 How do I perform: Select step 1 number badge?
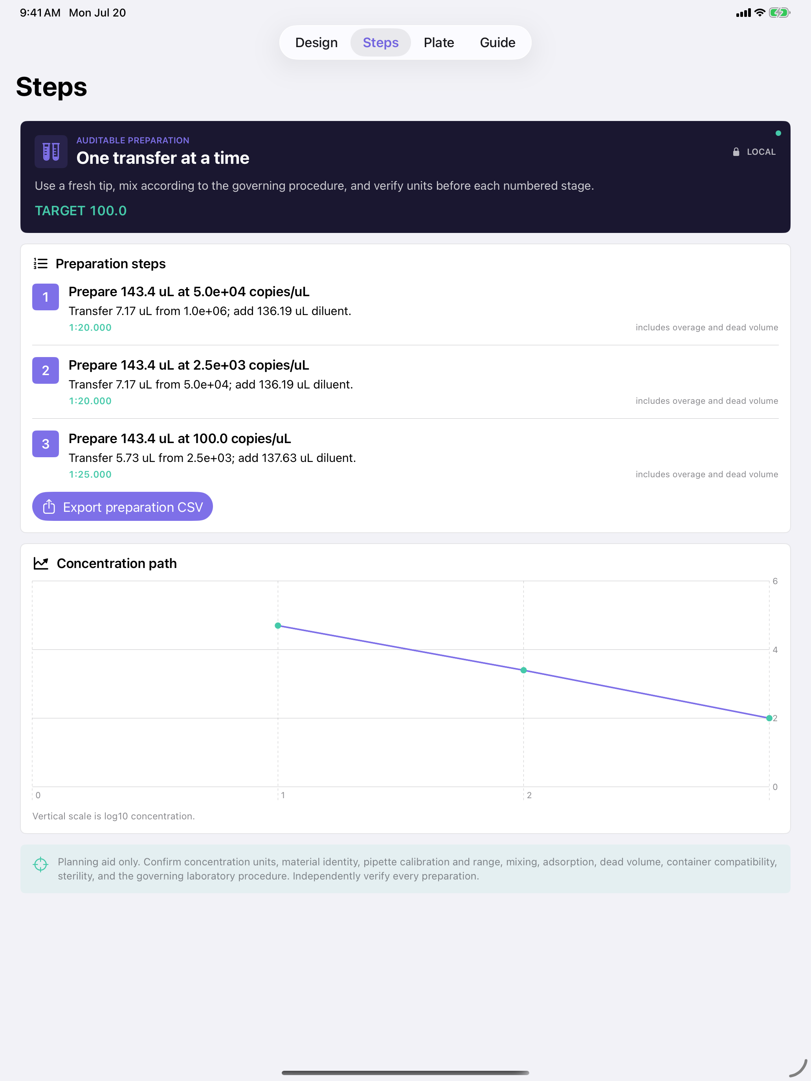46,297
